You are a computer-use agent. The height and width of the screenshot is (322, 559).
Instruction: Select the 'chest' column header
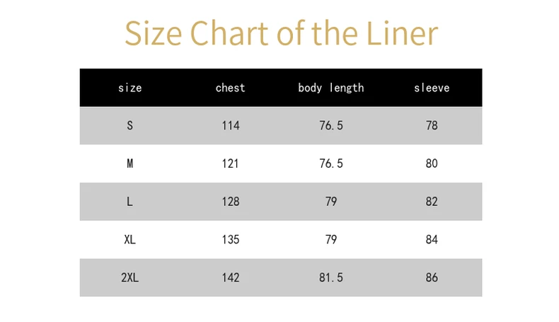(230, 88)
